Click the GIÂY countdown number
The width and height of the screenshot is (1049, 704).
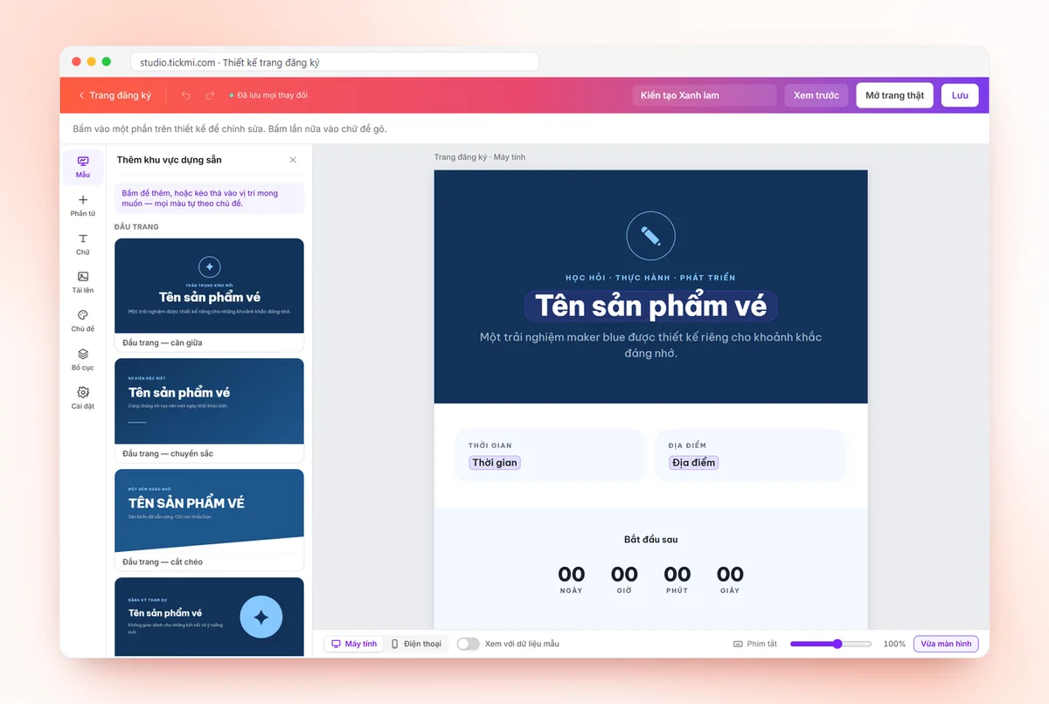730,574
